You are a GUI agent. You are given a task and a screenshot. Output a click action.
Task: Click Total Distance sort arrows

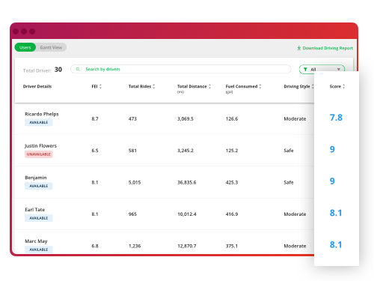pyautogui.click(x=209, y=86)
